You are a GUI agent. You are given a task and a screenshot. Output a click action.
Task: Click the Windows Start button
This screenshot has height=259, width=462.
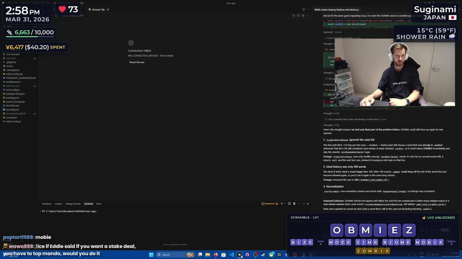[x=151, y=255]
